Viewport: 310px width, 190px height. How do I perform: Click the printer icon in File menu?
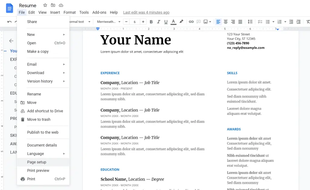tap(23, 179)
